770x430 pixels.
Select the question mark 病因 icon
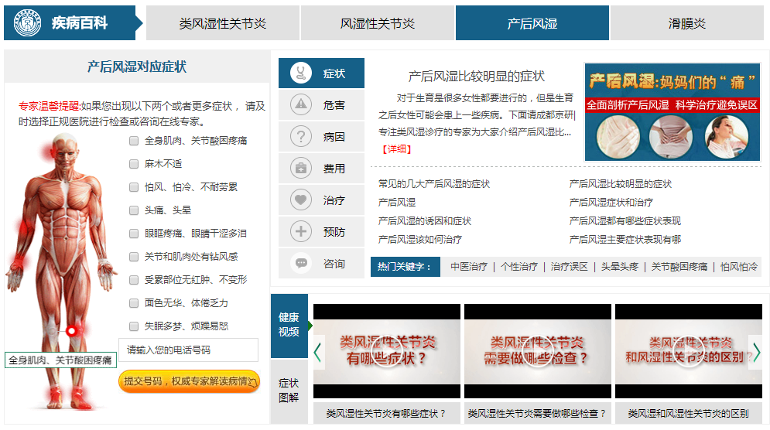click(x=301, y=137)
